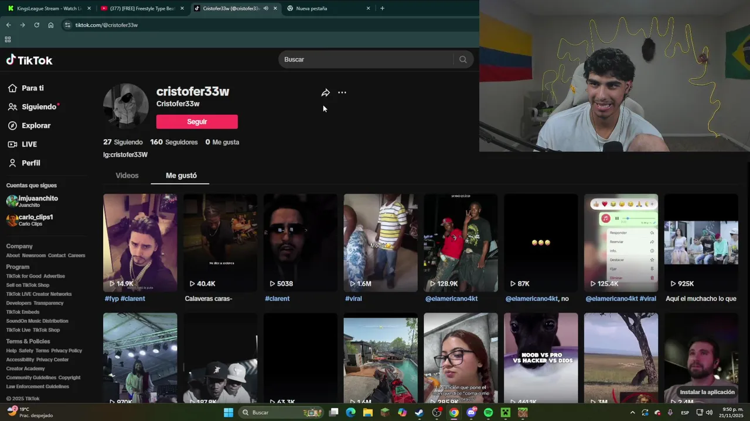
Task: Open Steam from taskbar
Action: 420,412
